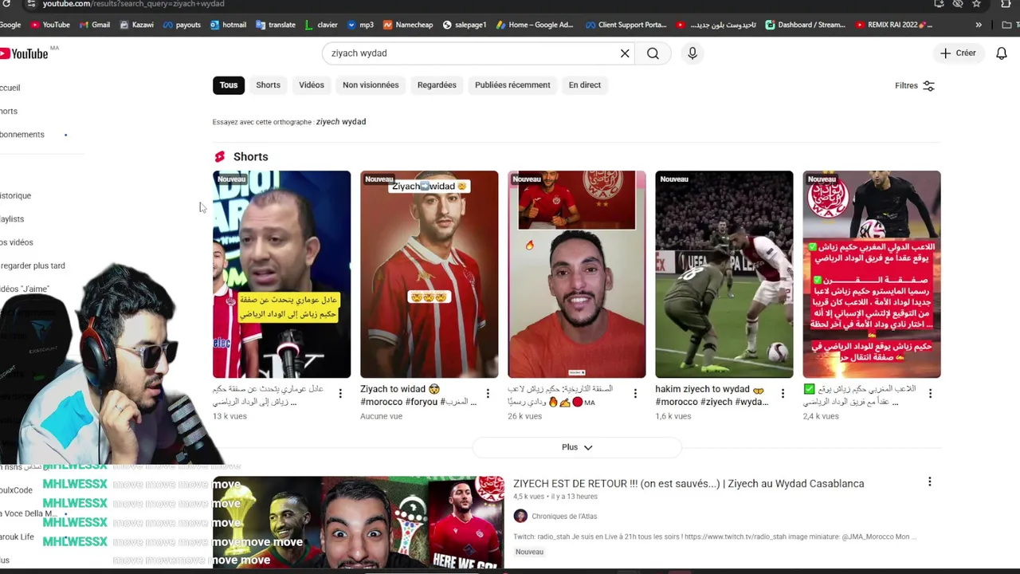This screenshot has height=574, width=1020.
Task: Open ZIYECH EST DE RETOUR video title
Action: click(688, 484)
